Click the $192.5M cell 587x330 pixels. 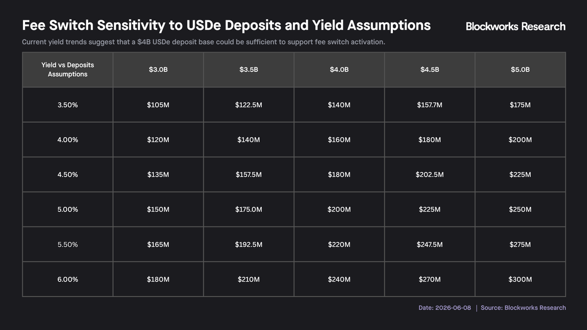tap(248, 244)
